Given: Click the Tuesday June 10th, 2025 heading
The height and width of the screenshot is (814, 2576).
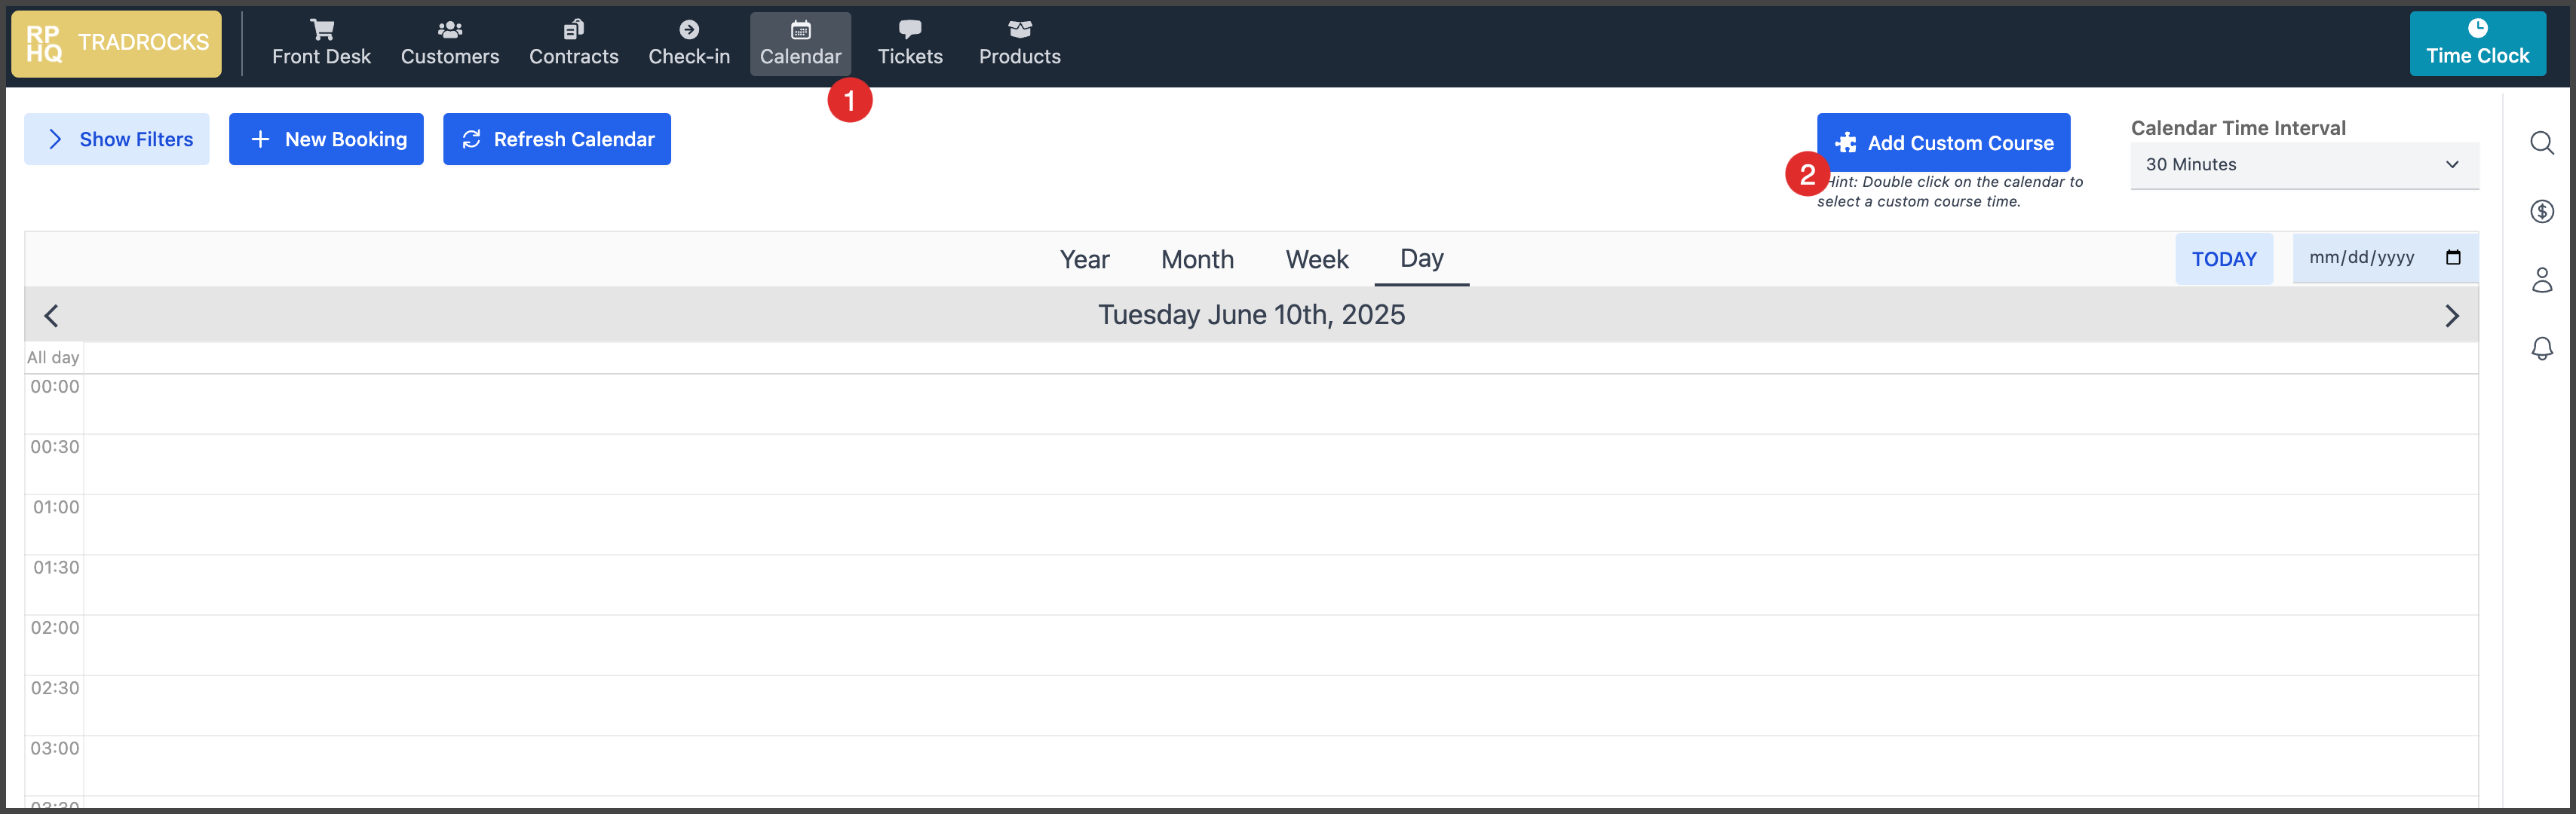Looking at the screenshot, I should click(x=1251, y=315).
